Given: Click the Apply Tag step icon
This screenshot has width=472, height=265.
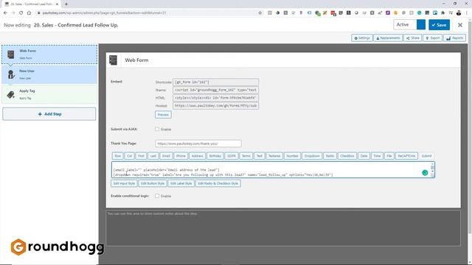Looking at the screenshot, I should click(11, 95).
